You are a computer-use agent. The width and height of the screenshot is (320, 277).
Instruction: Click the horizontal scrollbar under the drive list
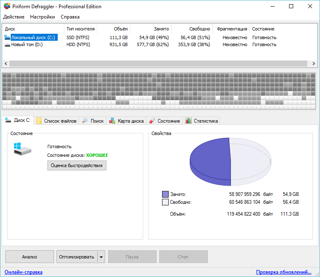point(158,64)
